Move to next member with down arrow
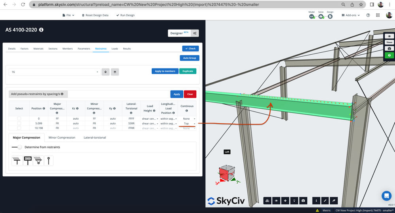Screen dimensions: 395x213 105,72
